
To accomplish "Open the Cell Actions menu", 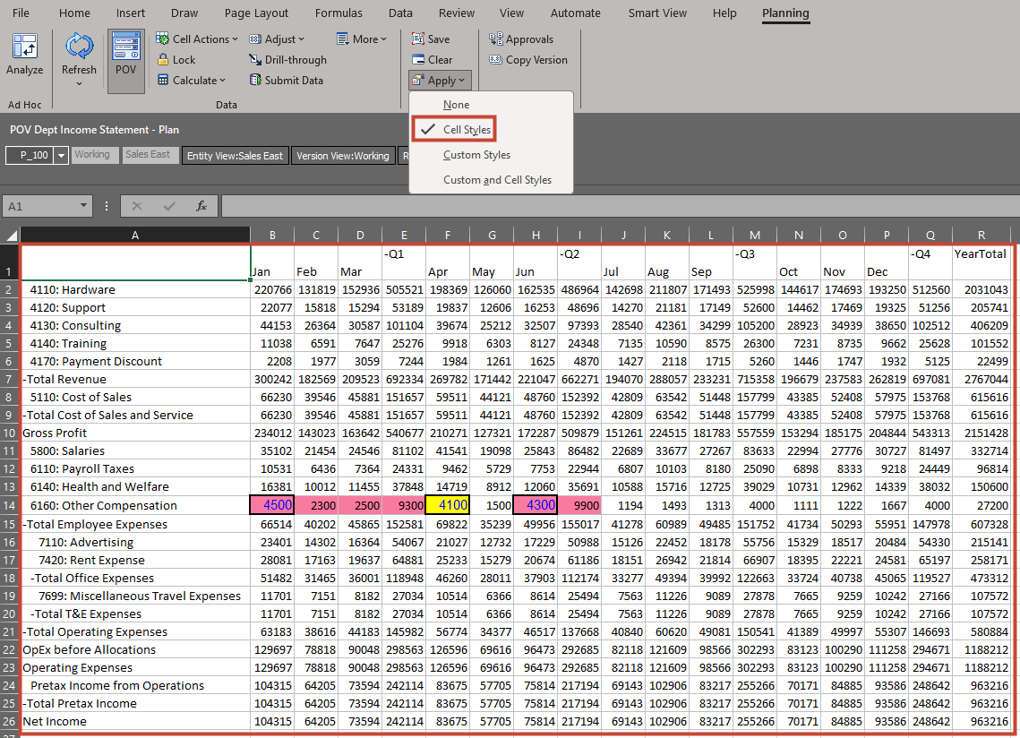I will [x=196, y=39].
